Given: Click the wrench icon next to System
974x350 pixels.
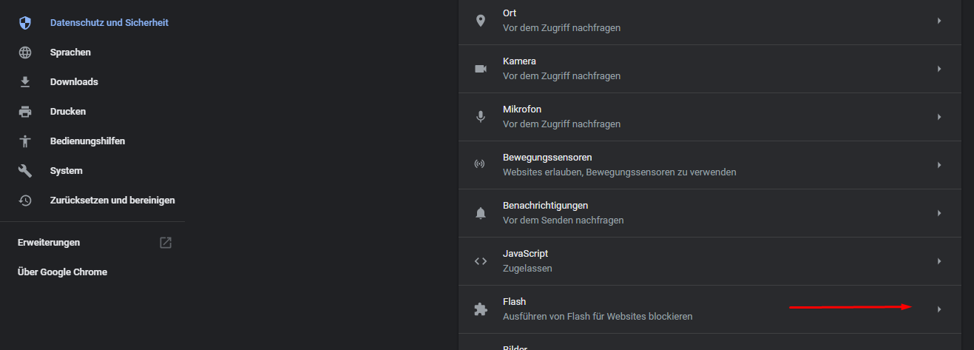Looking at the screenshot, I should tap(25, 171).
